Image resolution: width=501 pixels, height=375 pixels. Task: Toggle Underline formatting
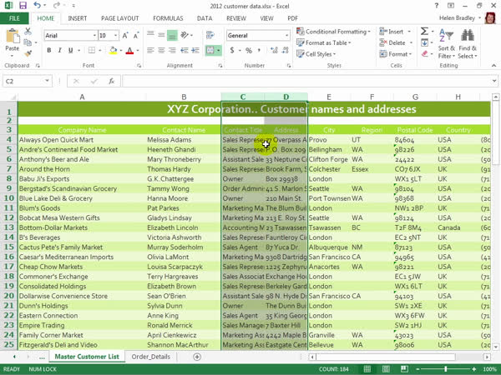[x=70, y=50]
